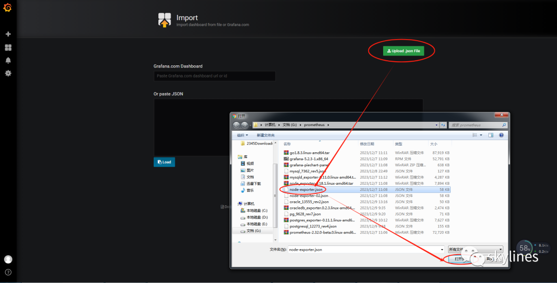The image size is (557, 283).
Task: Focus the 搜索 prometheus search box
Action: [478, 125]
